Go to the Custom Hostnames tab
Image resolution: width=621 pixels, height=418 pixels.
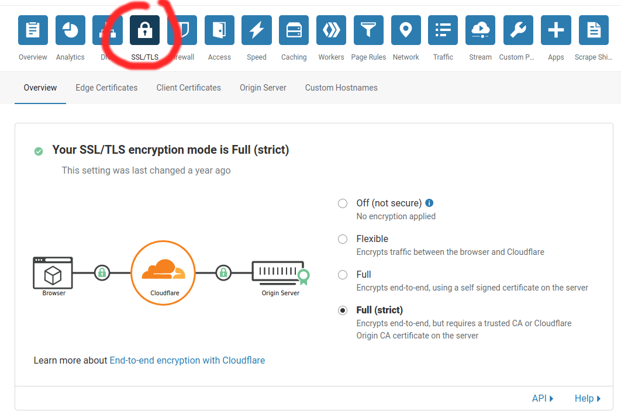tap(341, 88)
